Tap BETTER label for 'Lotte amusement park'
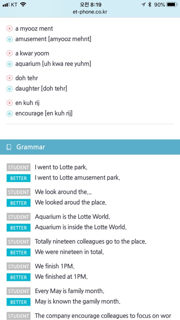Image resolution: width=180 pixels, height=320 pixels. [x=19, y=178]
